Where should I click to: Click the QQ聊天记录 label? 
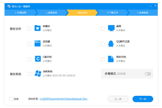(x=123, y=41)
